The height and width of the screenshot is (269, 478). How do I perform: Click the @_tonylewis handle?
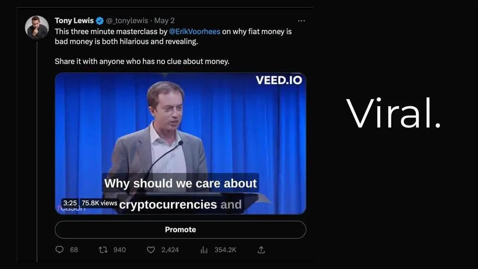(127, 21)
